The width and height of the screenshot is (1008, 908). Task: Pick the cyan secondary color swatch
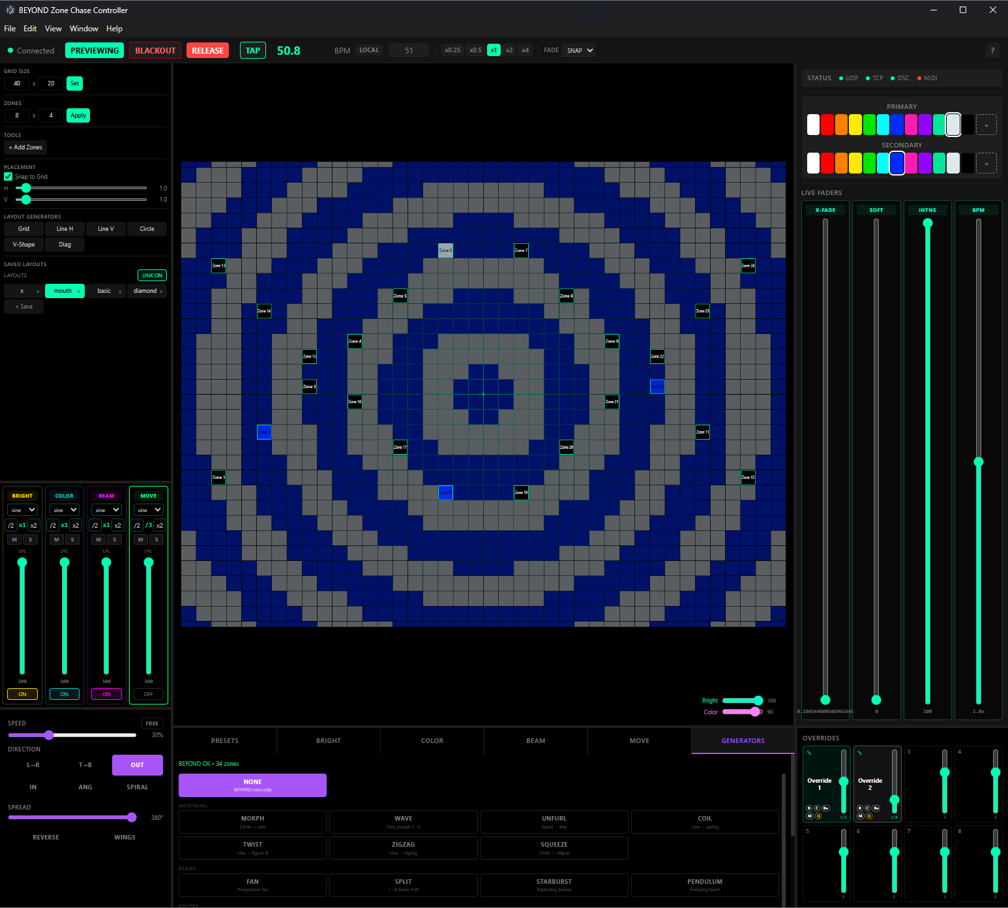pos(883,163)
